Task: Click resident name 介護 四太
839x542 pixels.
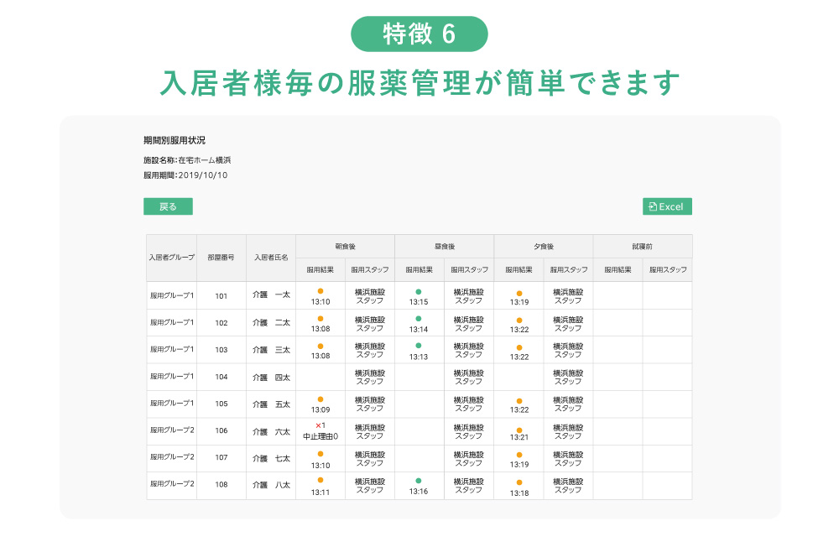Action: (271, 378)
